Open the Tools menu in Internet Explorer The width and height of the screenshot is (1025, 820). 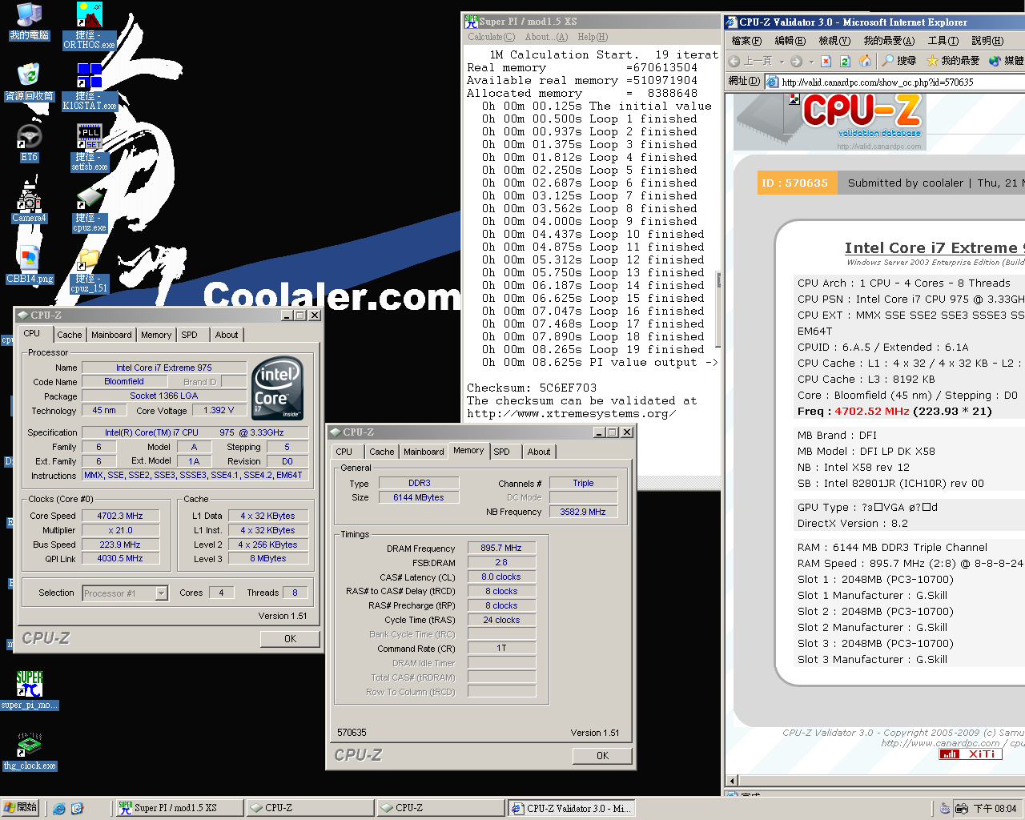(x=943, y=41)
